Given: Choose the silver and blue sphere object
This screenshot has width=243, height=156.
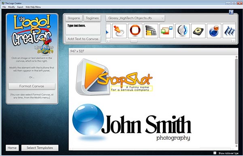Looking at the screenshot, I should tap(182, 31).
